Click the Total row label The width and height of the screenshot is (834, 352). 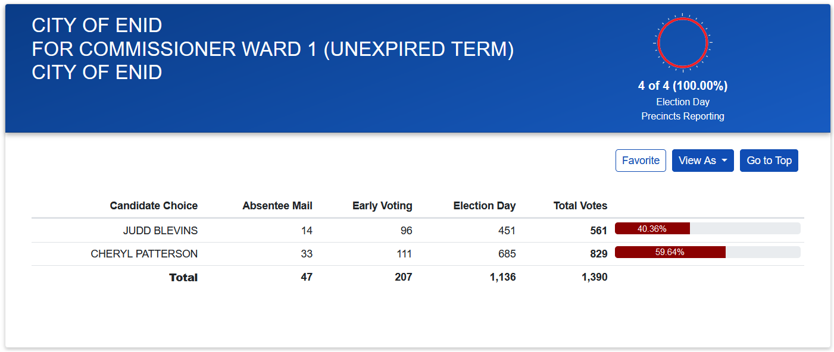(x=183, y=278)
